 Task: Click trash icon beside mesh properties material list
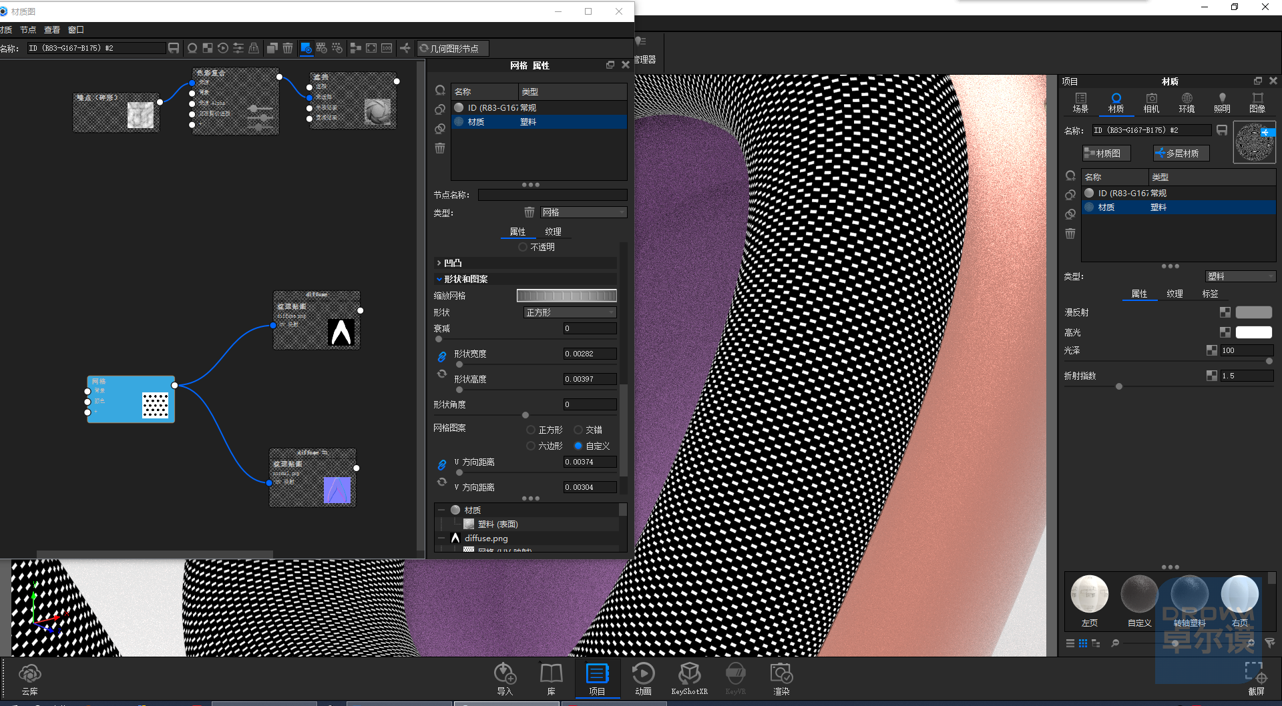440,148
